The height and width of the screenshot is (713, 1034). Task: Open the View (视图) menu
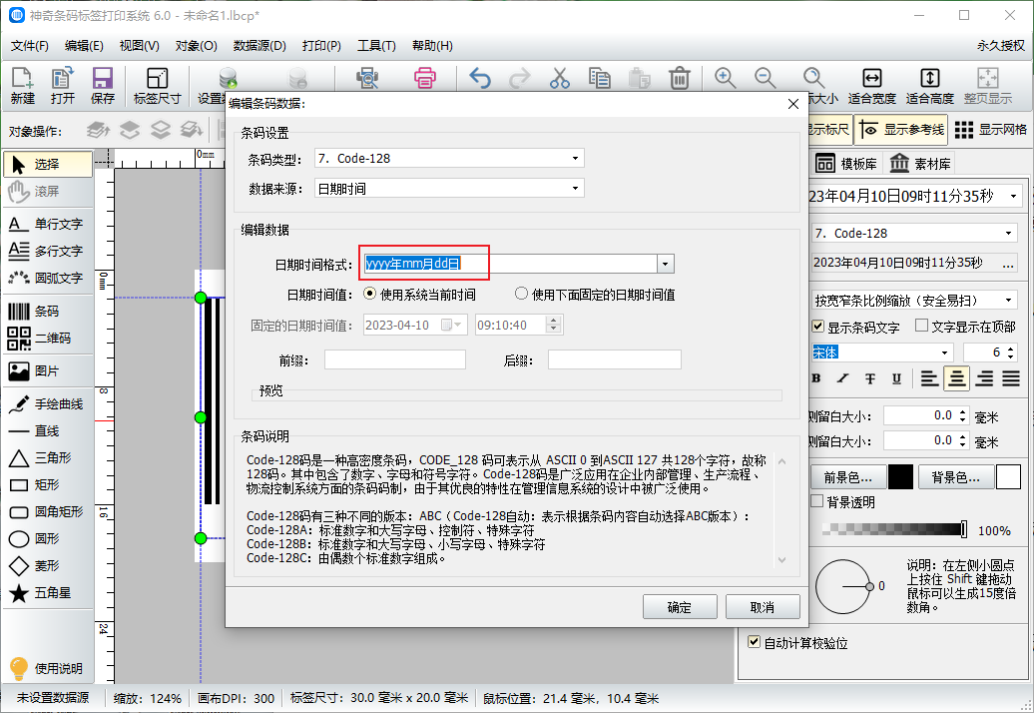click(139, 46)
